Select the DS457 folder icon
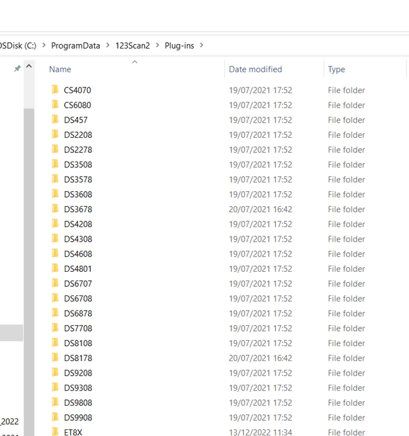The image size is (409, 436). point(55,120)
